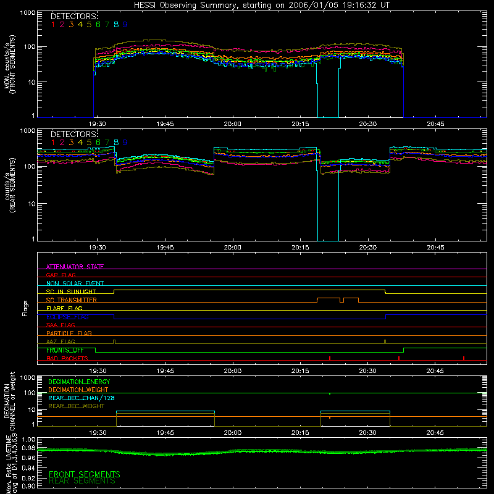Select detector 5 in the front segments legend

(89, 25)
